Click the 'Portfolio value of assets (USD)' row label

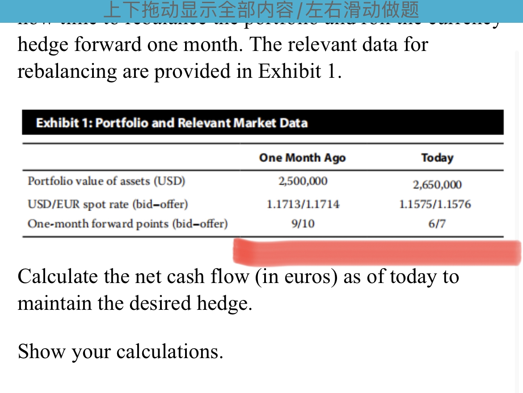[x=106, y=181]
